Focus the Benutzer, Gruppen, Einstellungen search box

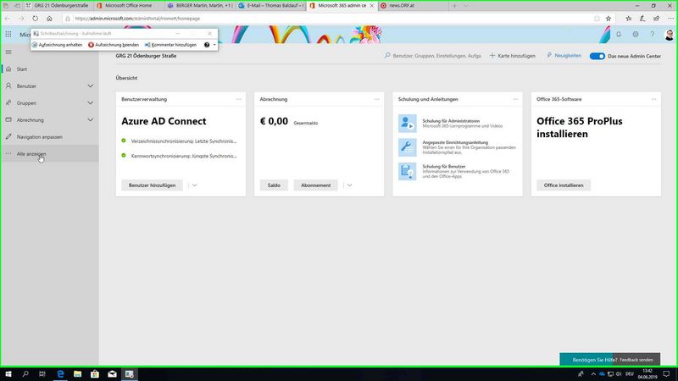pos(432,56)
